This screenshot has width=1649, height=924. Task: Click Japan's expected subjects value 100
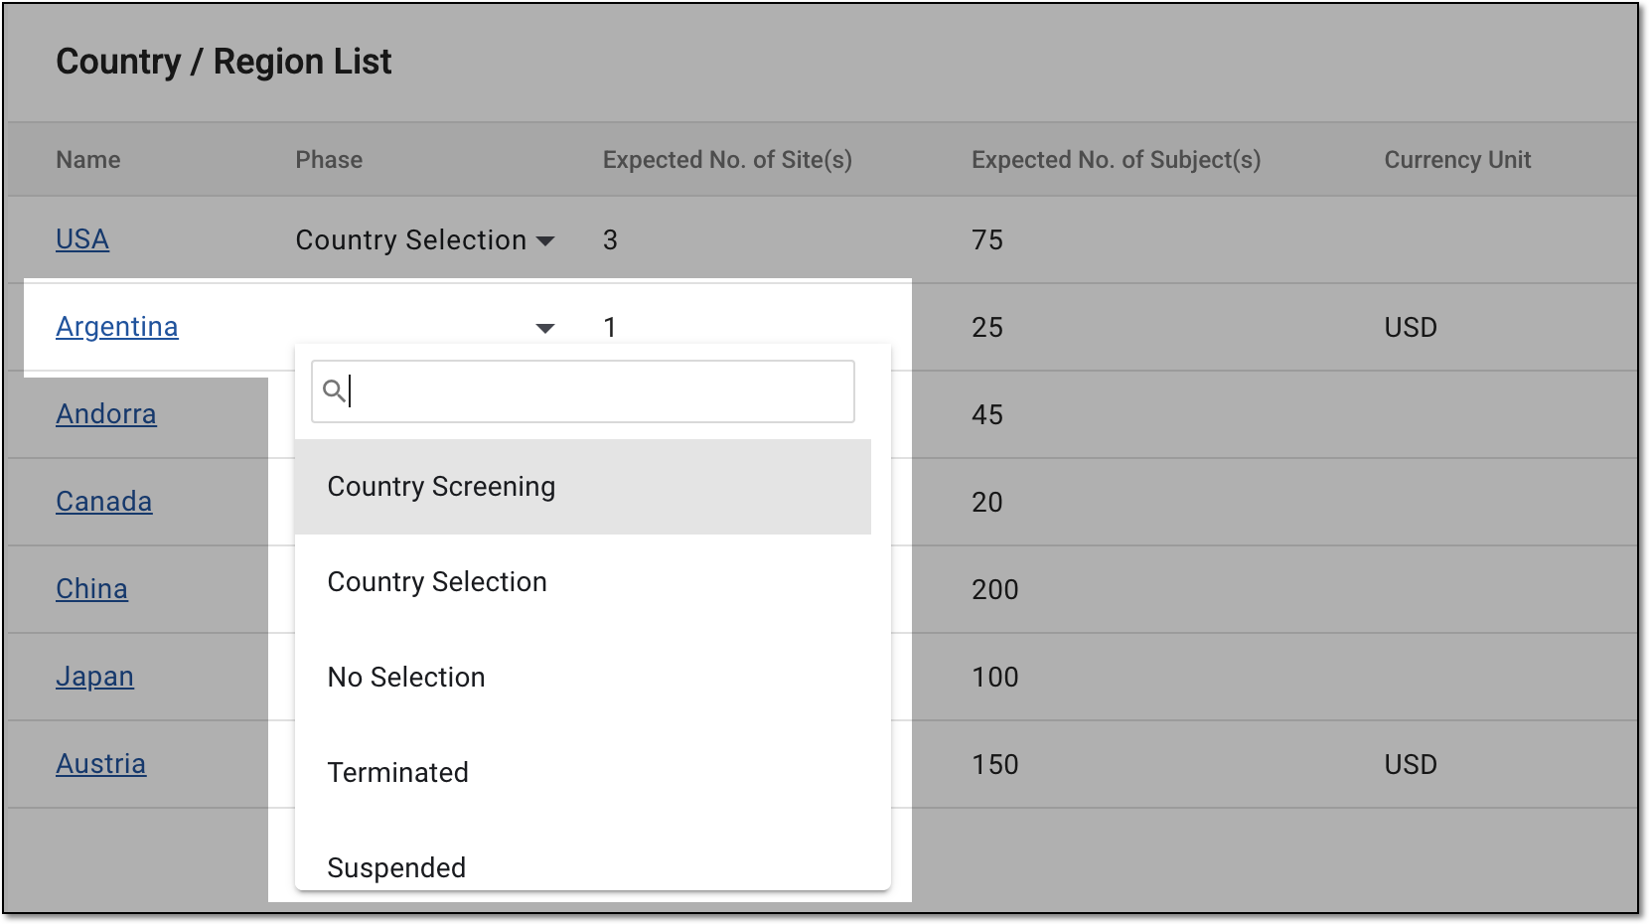995,678
